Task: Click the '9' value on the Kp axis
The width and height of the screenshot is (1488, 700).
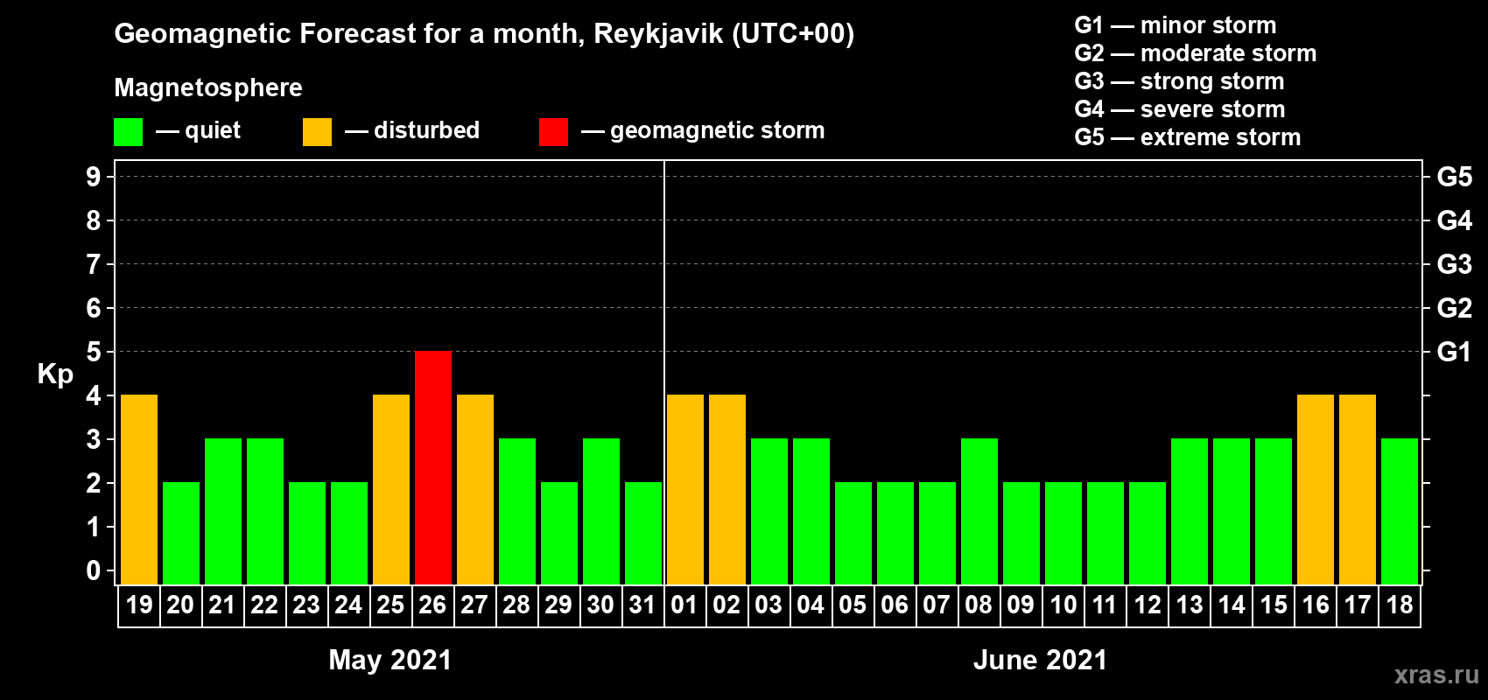Action: coord(94,177)
